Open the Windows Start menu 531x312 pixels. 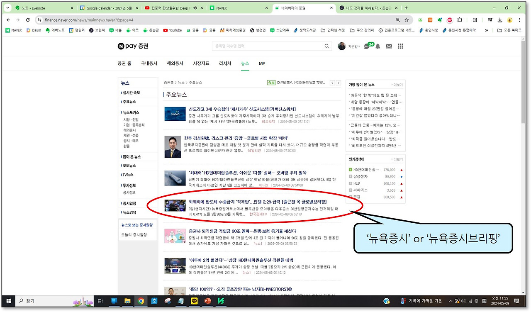coord(8,301)
